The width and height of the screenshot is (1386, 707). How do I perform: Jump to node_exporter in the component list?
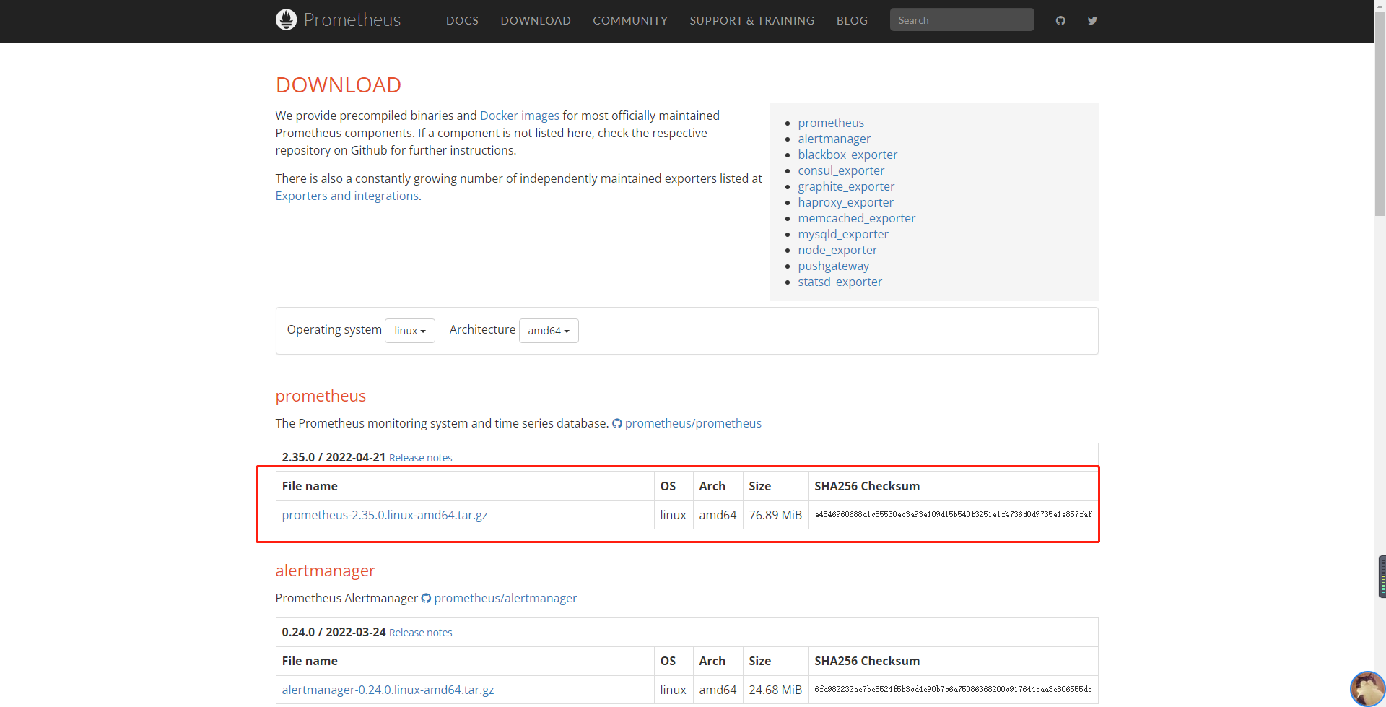click(837, 250)
